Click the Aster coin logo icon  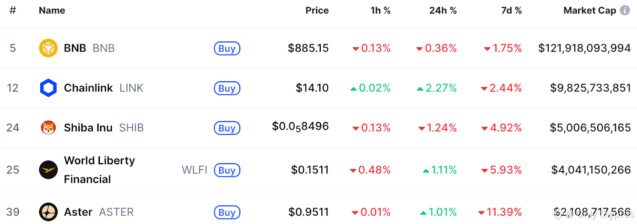(48, 212)
